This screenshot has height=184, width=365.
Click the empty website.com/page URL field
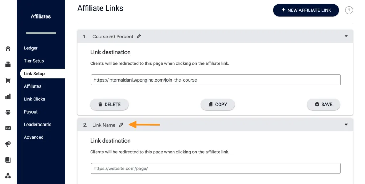point(216,168)
